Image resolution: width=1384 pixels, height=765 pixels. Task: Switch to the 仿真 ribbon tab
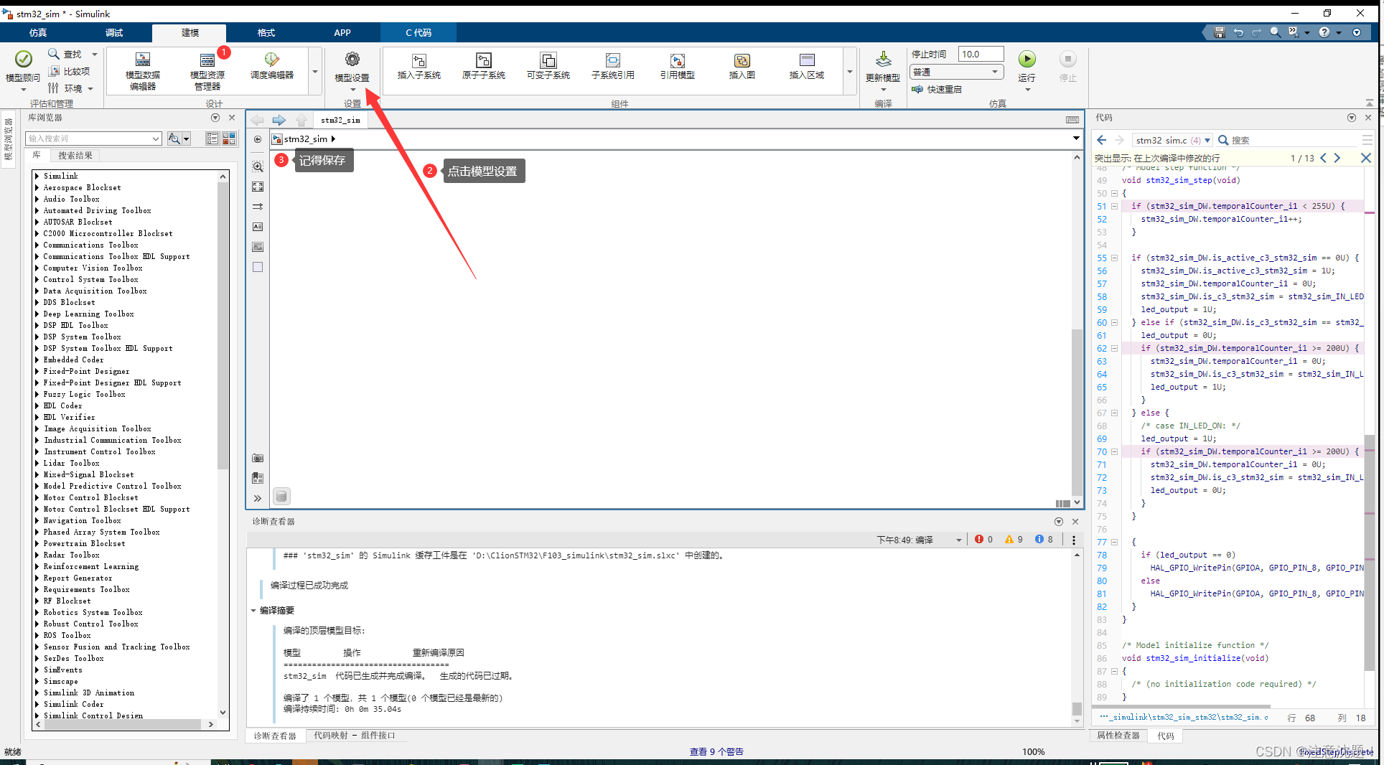click(x=38, y=32)
